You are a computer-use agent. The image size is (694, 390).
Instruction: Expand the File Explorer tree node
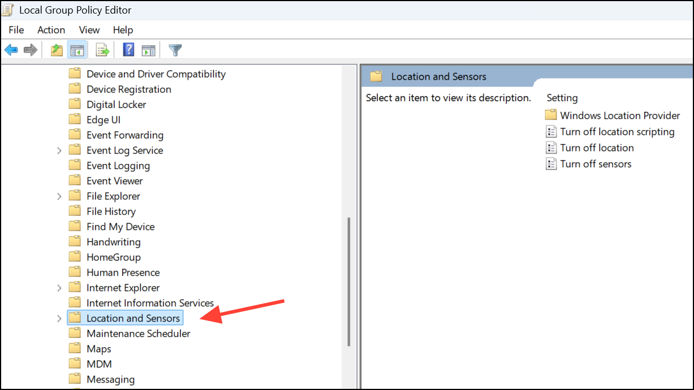coord(59,196)
